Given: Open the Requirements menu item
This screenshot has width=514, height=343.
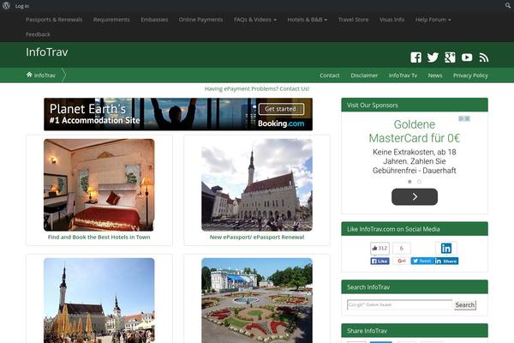Looking at the screenshot, I should [x=111, y=20].
